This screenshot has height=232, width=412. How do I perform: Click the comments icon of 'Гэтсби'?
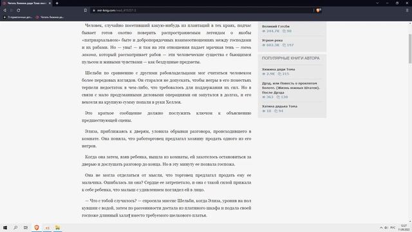(284, 31)
